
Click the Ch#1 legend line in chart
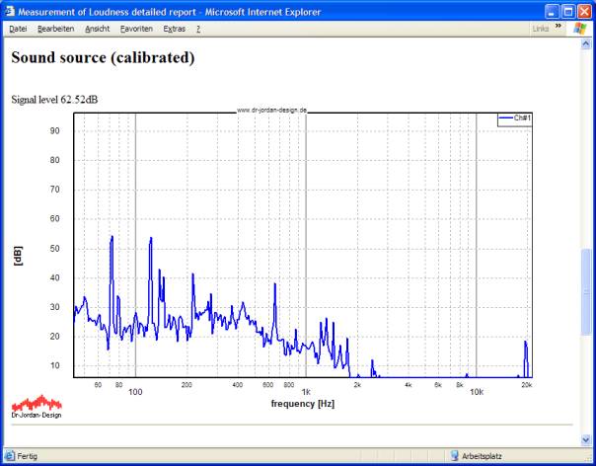505,117
